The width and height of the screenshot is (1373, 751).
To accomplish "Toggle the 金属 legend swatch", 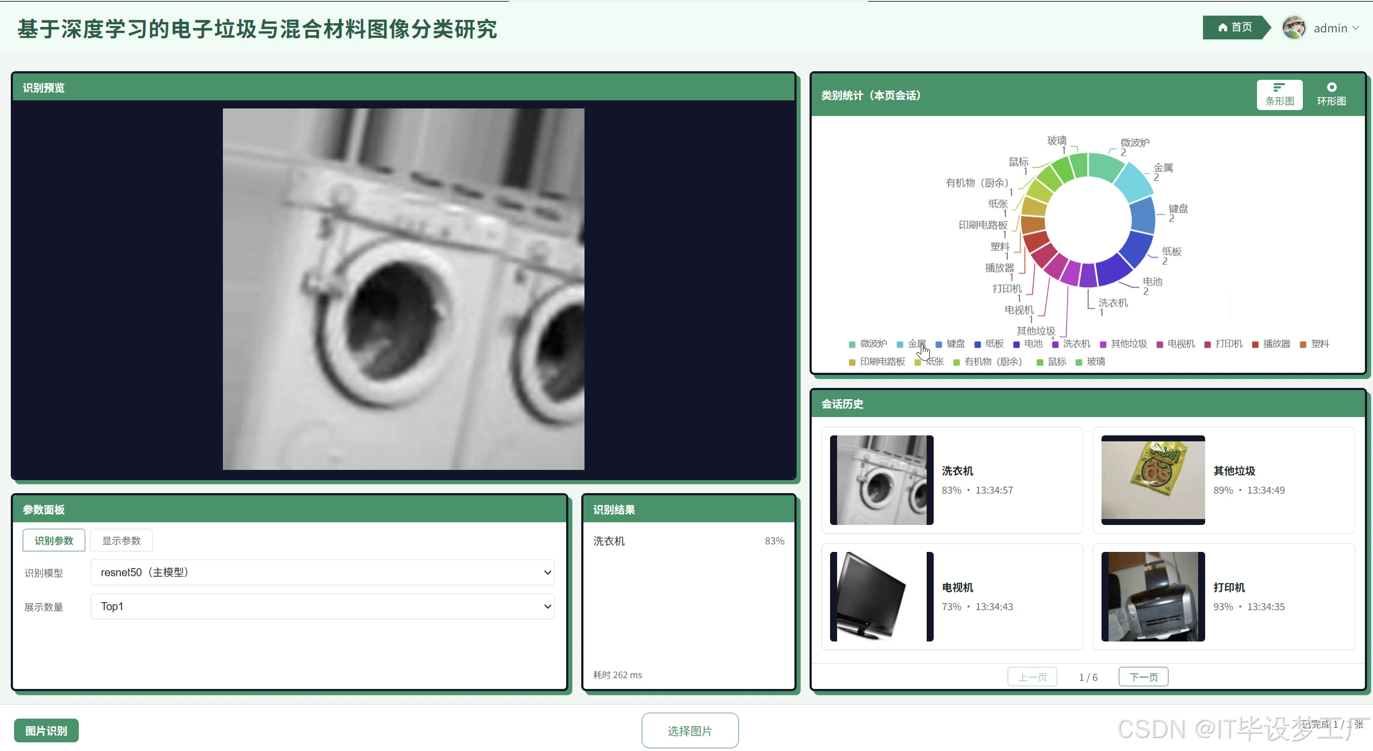I will [x=900, y=344].
